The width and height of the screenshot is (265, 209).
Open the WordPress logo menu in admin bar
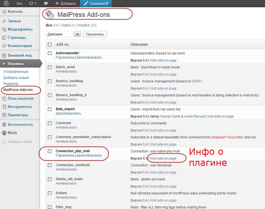point(6,3)
